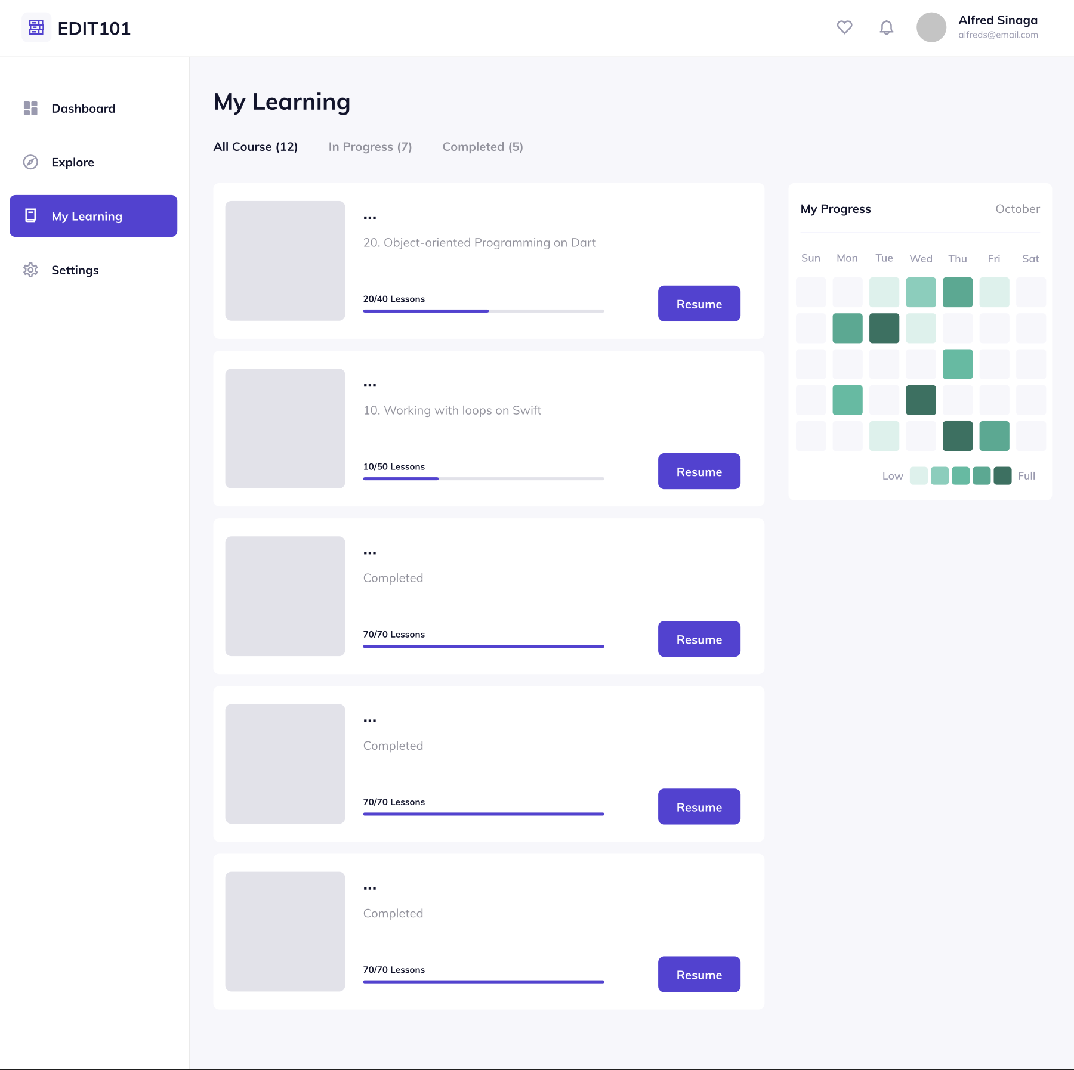Click the dark green Tuesday cell in second week

(x=884, y=328)
